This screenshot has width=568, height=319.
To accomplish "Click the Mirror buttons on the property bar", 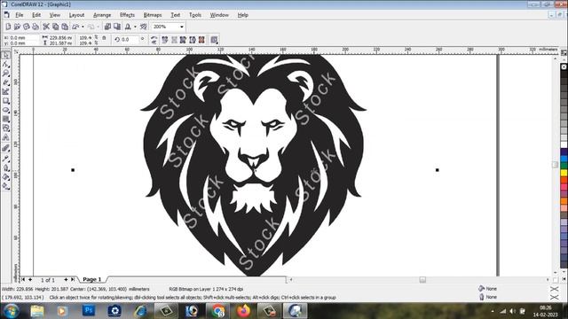I will [154, 40].
